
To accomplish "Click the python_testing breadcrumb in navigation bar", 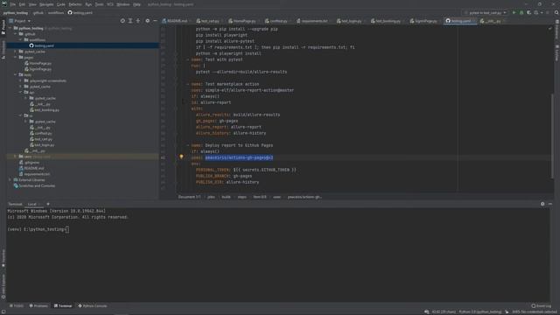I will [16, 12].
